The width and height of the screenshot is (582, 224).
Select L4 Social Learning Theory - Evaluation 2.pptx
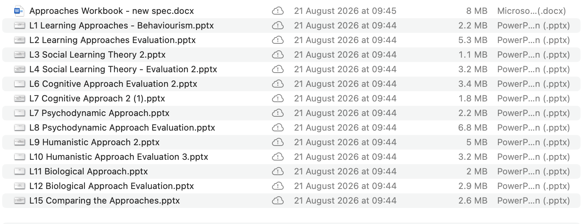click(291, 69)
